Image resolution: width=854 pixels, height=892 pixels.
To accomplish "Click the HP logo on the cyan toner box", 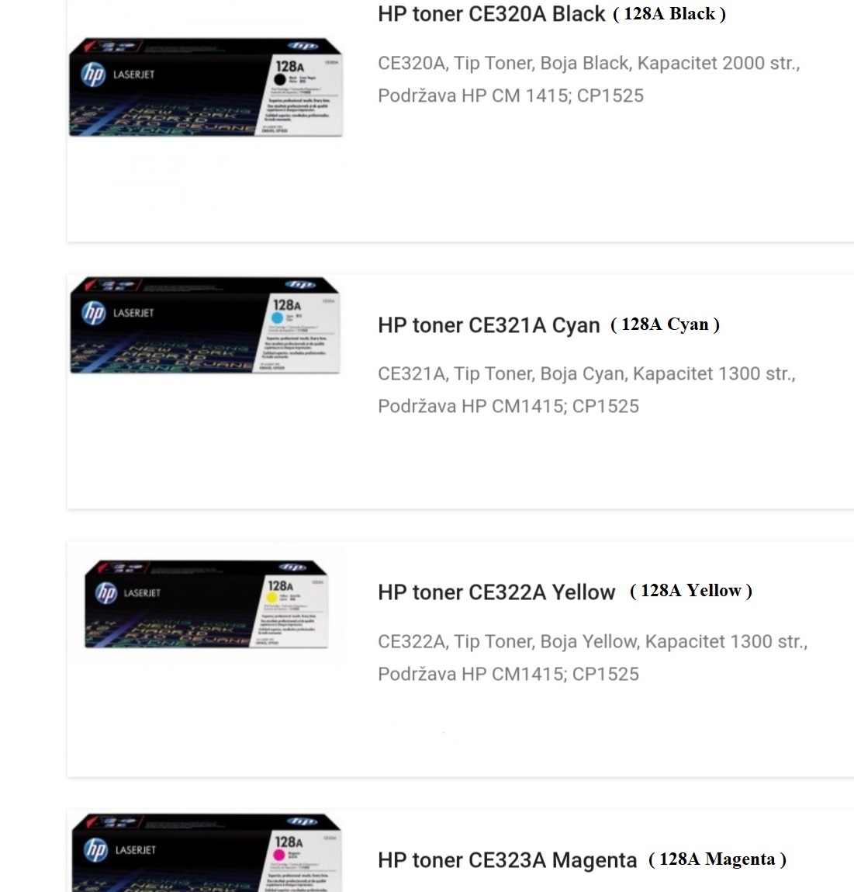I will 94,313.
